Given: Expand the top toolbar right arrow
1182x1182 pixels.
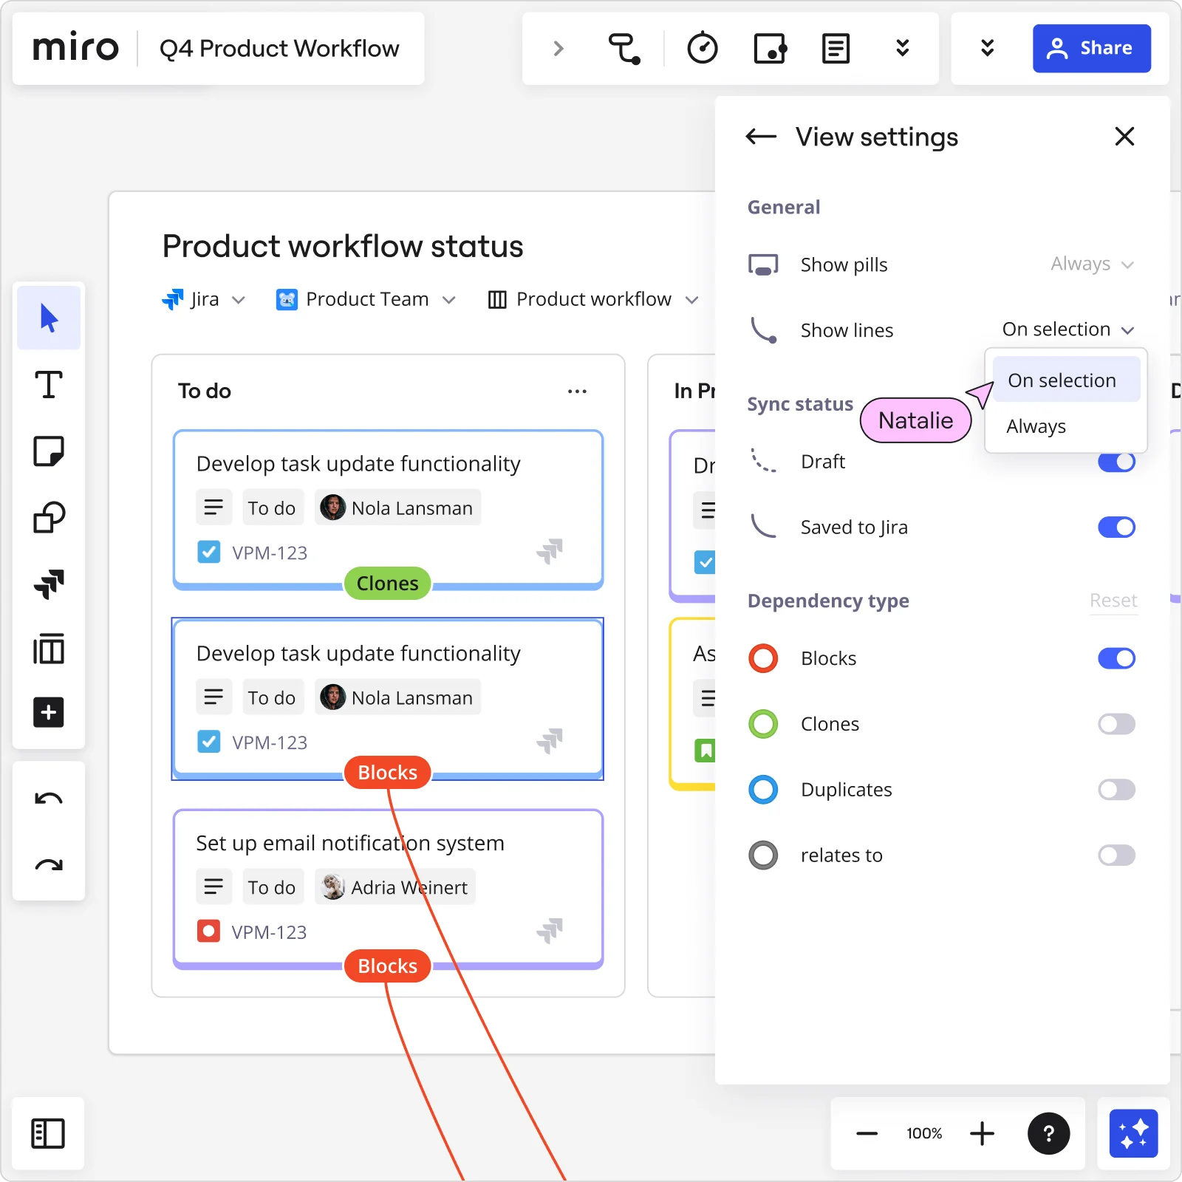Looking at the screenshot, I should point(558,49).
